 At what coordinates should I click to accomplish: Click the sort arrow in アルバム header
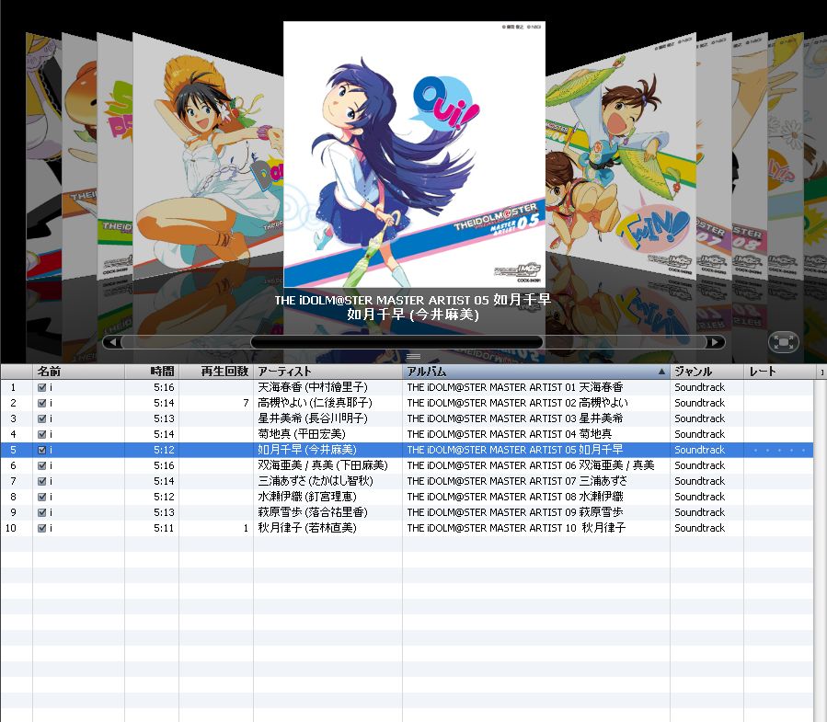click(x=661, y=372)
